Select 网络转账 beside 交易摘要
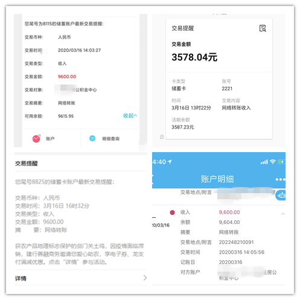 click(x=66, y=103)
